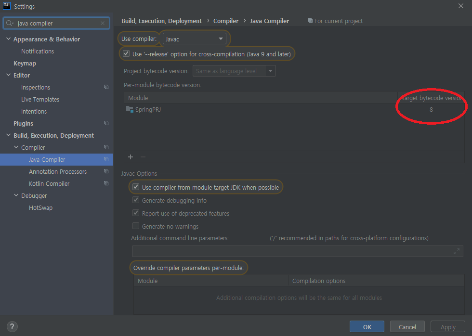The width and height of the screenshot is (472, 336).
Task: Collapse Build, Execution, Deployment section
Action: 9,135
